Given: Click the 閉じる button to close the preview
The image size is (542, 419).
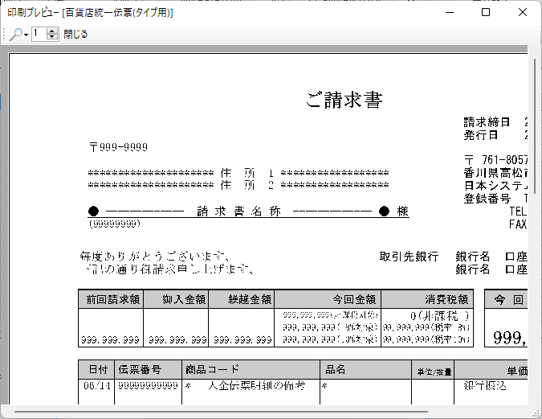Looking at the screenshot, I should click(75, 35).
